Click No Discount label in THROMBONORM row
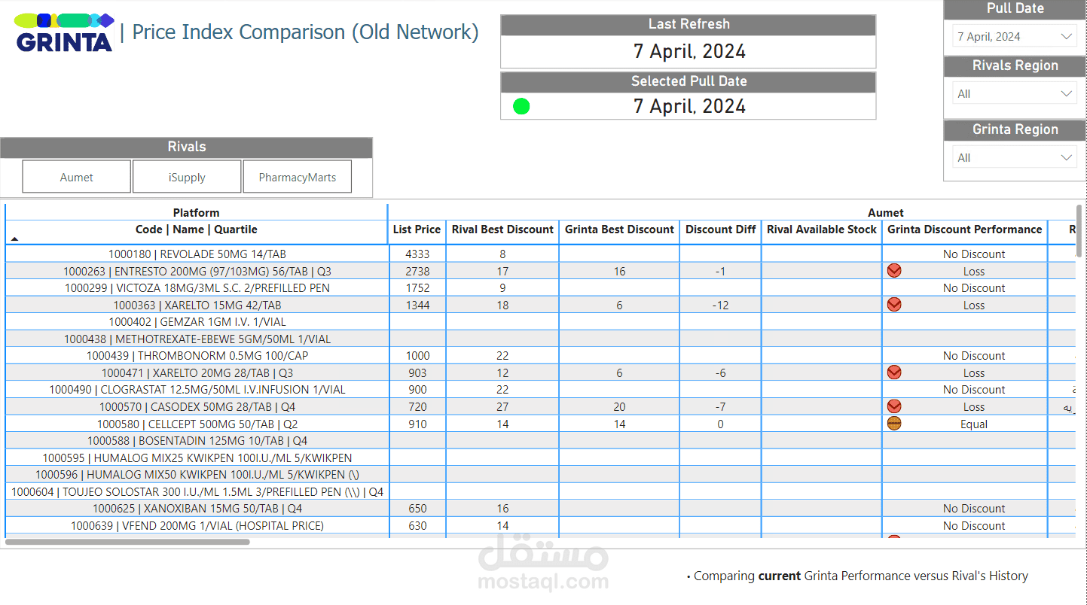The height and width of the screenshot is (605, 1087). [974, 356]
